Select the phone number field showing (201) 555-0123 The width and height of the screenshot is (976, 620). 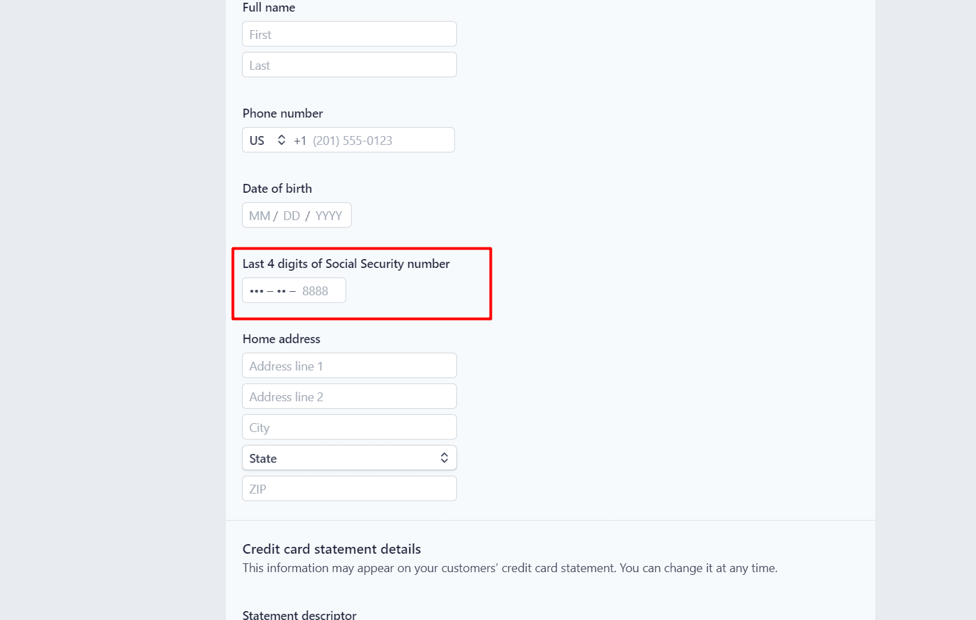372,140
